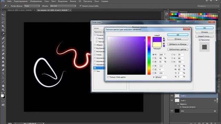The width and height of the screenshot is (221, 124).
Task: Hide the Фон background layer
Action: [x=172, y=111]
